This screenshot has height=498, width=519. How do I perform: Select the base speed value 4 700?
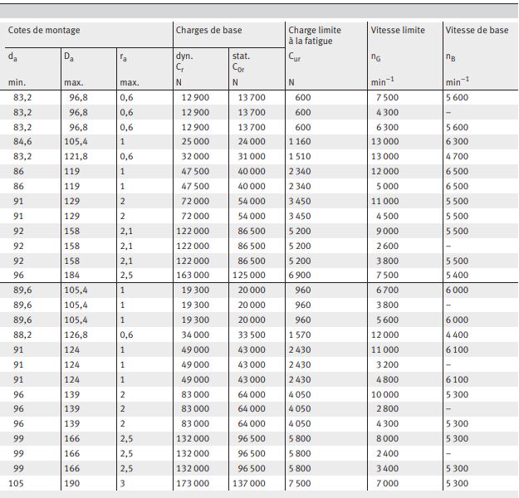pyautogui.click(x=457, y=156)
